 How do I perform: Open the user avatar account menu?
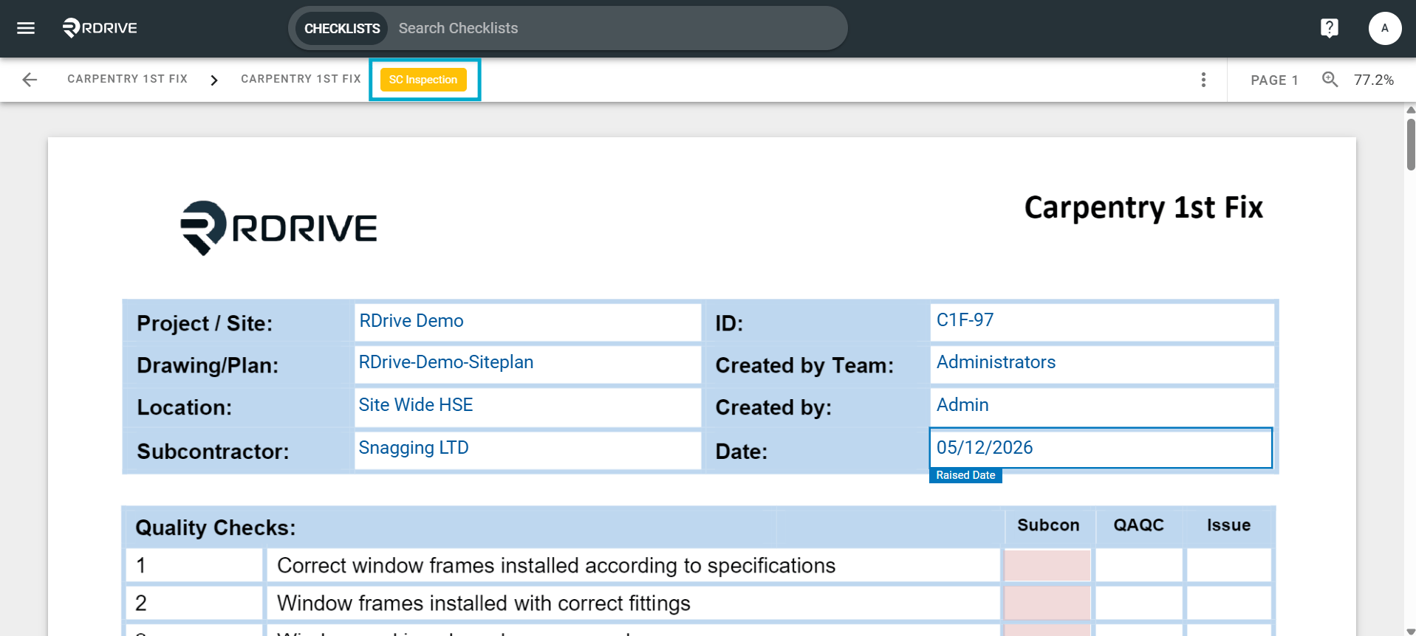(1384, 28)
